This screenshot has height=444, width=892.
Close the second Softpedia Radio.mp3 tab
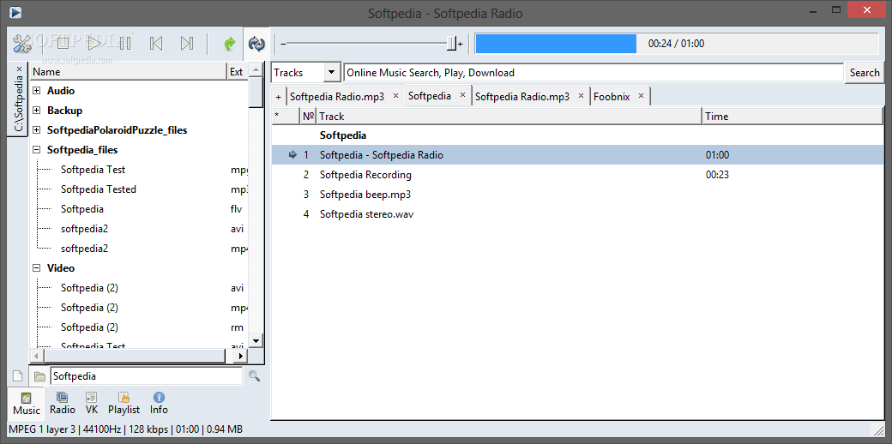(581, 96)
